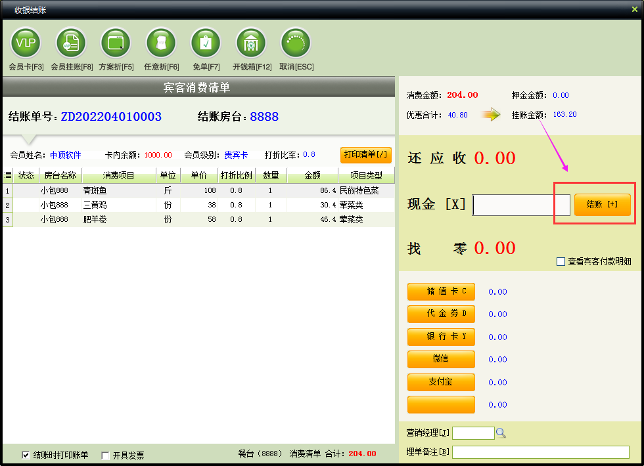Click row number 3 header
The width and height of the screenshot is (644, 466).
[8, 220]
